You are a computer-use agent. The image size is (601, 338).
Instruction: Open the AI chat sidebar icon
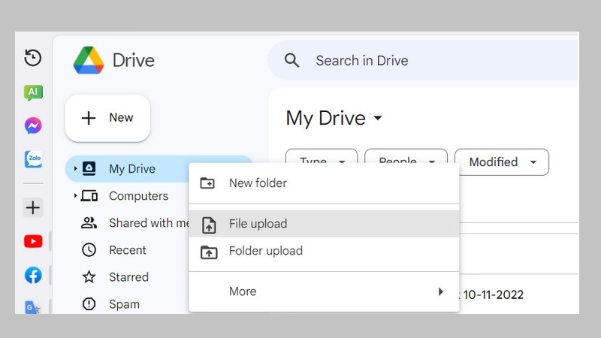(x=33, y=92)
